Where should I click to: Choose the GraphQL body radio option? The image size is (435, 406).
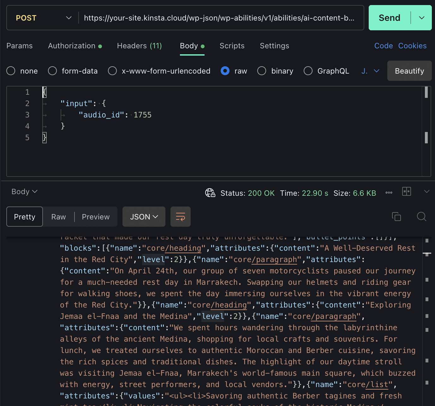tap(308, 71)
